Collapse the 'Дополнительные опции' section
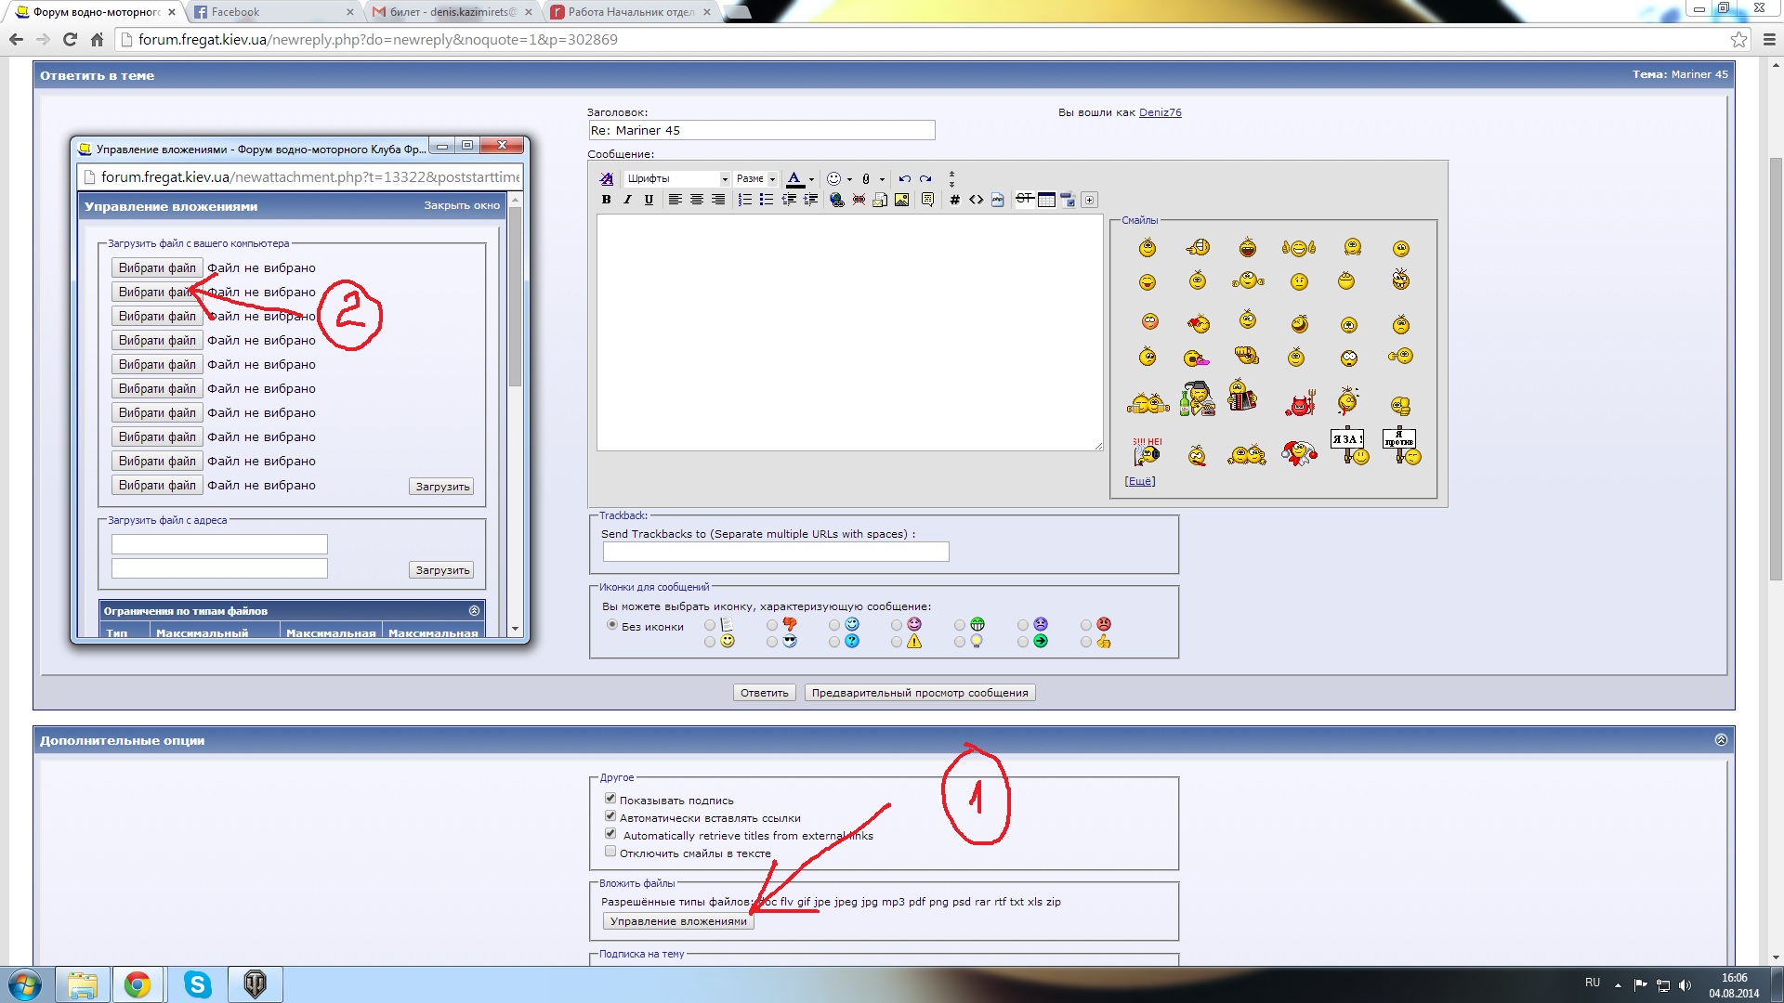The height and width of the screenshot is (1003, 1784). coord(1720,740)
